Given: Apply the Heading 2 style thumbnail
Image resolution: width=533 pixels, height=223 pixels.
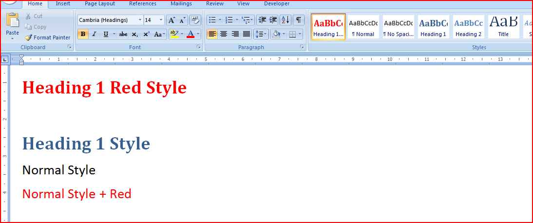Looking at the screenshot, I should (468, 27).
